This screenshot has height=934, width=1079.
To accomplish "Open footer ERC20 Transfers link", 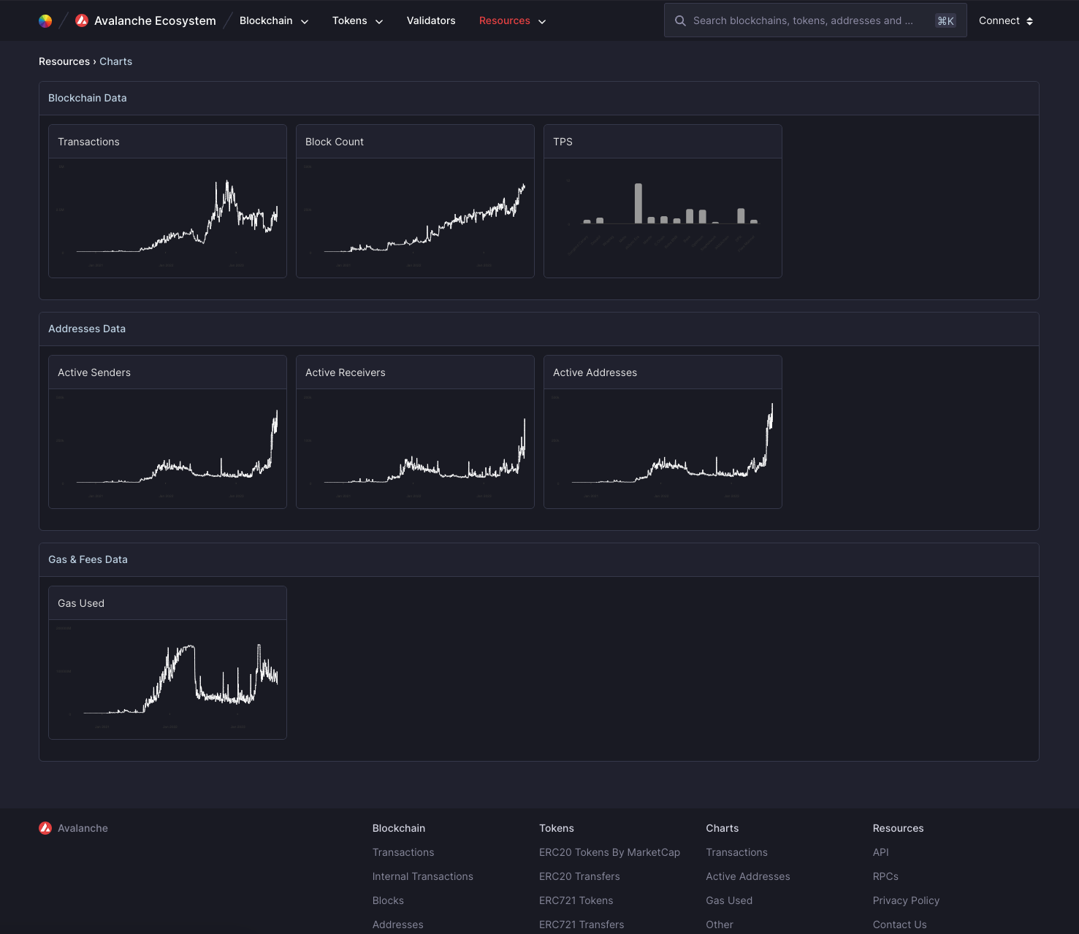I will click(x=579, y=876).
